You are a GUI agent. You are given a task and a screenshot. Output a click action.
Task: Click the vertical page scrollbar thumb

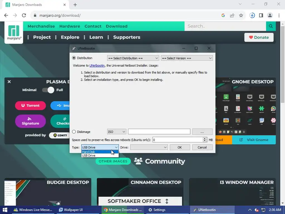282,64
